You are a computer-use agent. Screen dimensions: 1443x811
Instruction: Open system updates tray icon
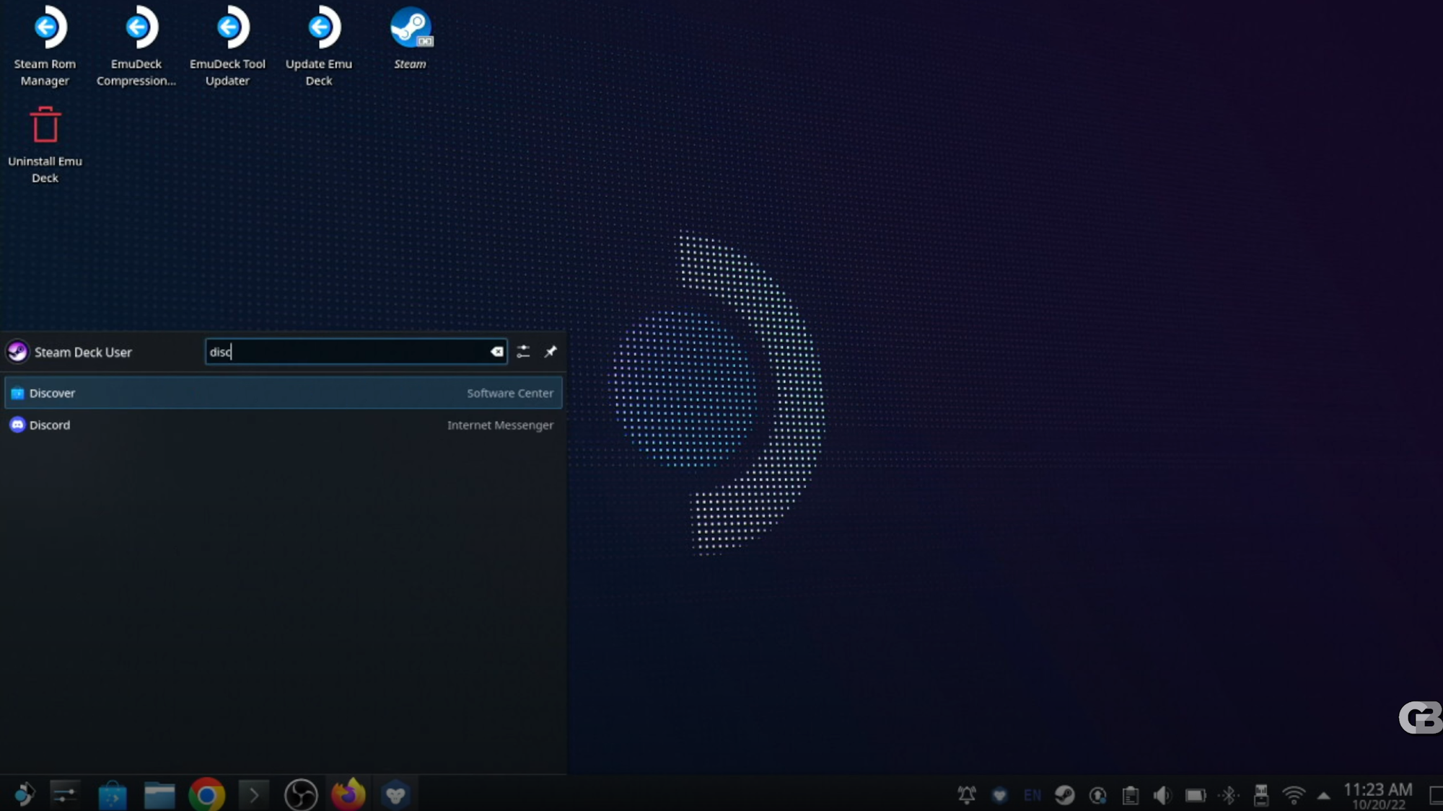[x=1097, y=795]
